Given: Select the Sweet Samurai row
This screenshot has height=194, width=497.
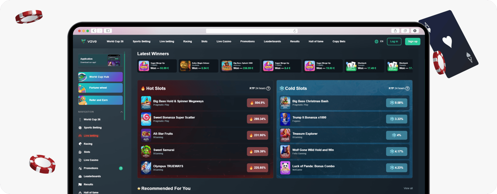Looking at the screenshot, I should [x=205, y=152].
